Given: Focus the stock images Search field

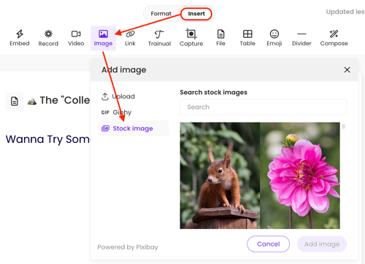Looking at the screenshot, I should click(x=264, y=107).
